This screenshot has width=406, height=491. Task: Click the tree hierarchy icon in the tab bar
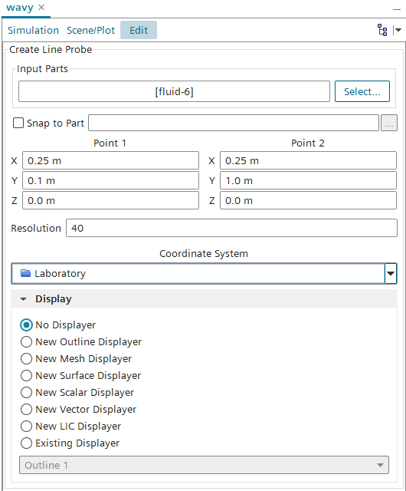[x=382, y=30]
